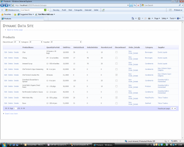Open Tokyo Traders supplier link for Ikura
This screenshot has height=147, width=184.
pos(163,103)
